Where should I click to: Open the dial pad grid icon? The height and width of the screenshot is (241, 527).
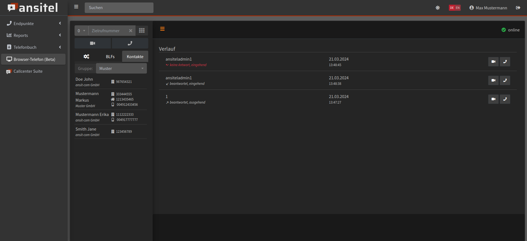pyautogui.click(x=142, y=31)
